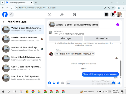Click chat scroll up arrow

pyautogui.click(x=121, y=43)
